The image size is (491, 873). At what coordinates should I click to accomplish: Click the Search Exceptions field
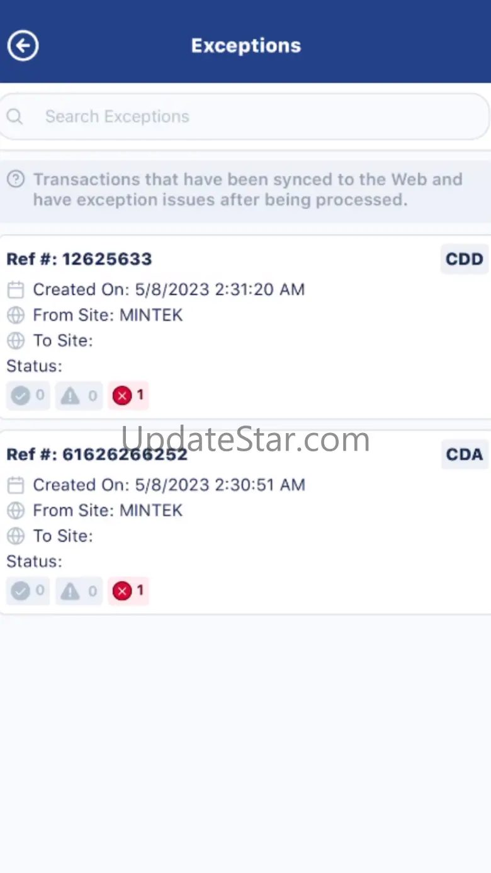(245, 116)
